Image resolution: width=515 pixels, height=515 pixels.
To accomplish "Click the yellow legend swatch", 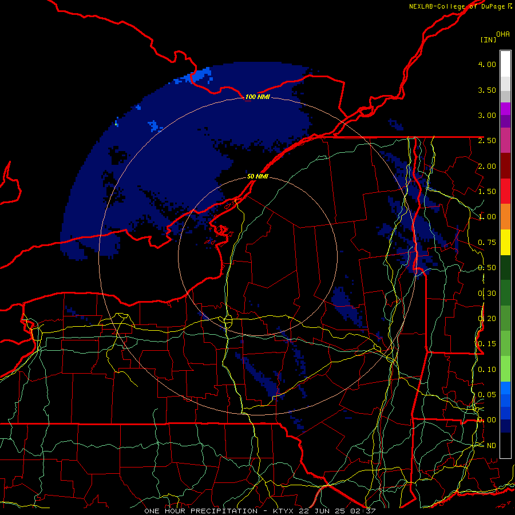I will click(x=505, y=242).
